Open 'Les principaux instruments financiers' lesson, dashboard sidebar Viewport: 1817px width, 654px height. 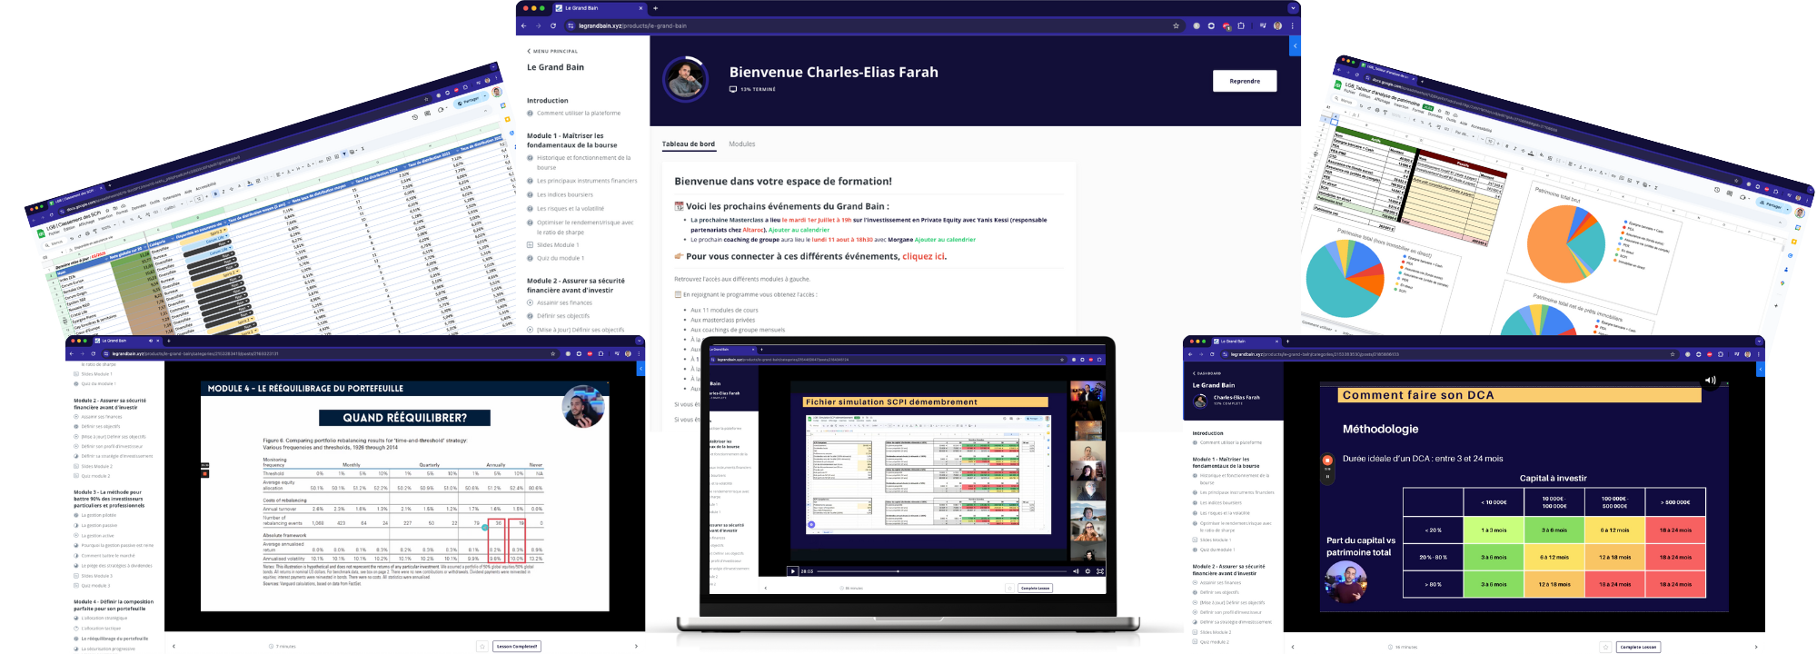click(587, 181)
